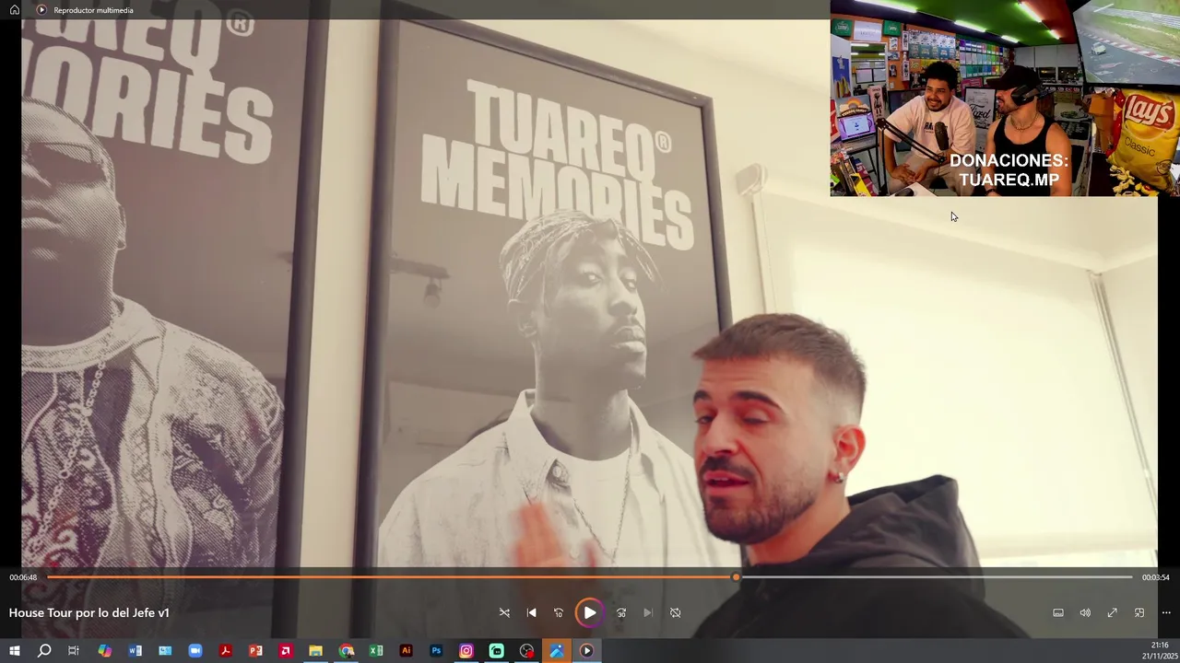The image size is (1180, 663).
Task: Open Instagram from taskbar
Action: [466, 651]
